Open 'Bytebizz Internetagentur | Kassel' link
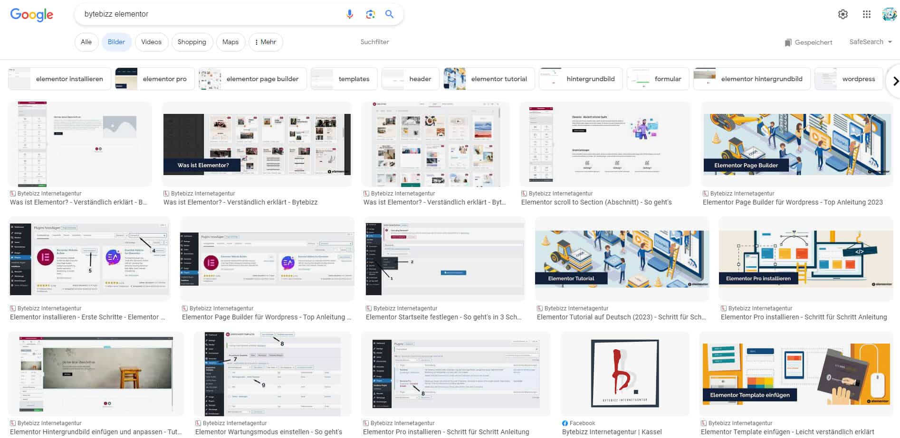This screenshot has height=438, width=900. pyautogui.click(x=612, y=432)
